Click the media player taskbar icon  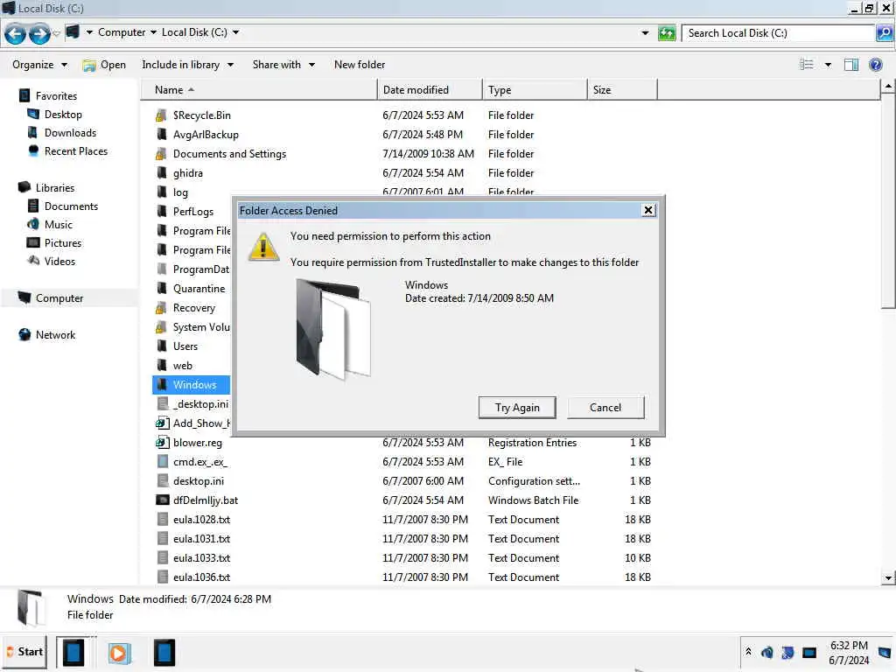(119, 652)
